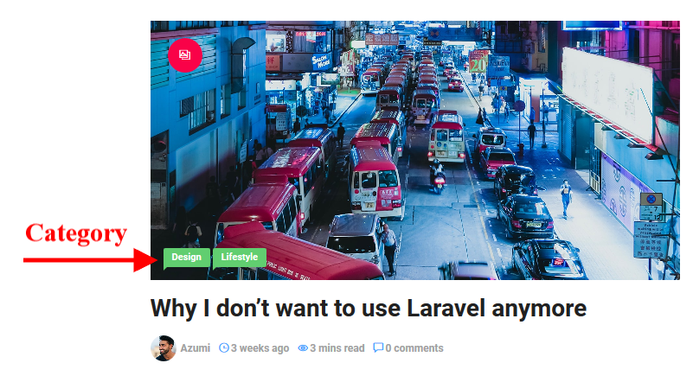The width and height of the screenshot is (693, 376).
Task: Open the Lifestyle category tag
Action: click(x=239, y=258)
